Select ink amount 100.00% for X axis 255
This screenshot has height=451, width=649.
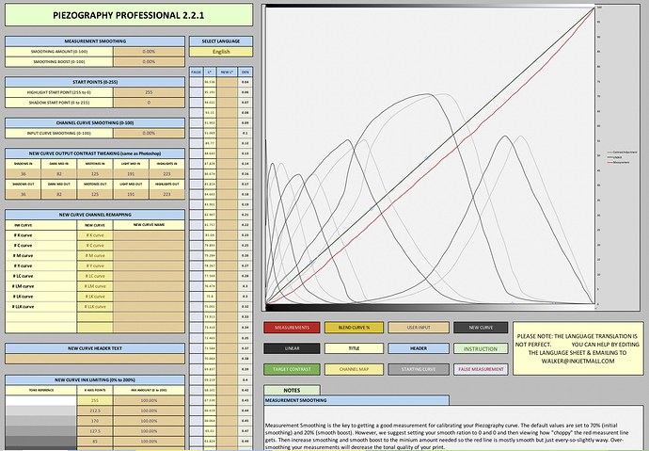(x=149, y=400)
